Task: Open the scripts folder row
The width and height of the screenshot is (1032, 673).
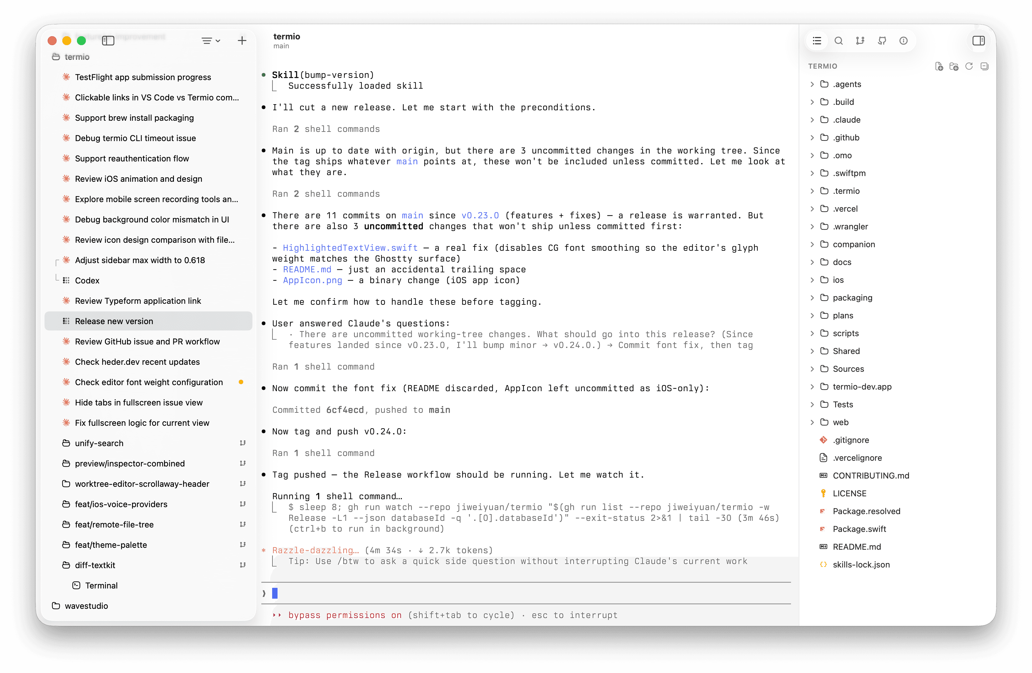Action: click(898, 333)
